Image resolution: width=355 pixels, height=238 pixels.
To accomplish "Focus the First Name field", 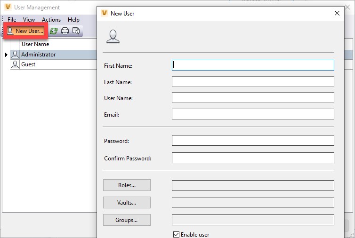I will (253, 65).
